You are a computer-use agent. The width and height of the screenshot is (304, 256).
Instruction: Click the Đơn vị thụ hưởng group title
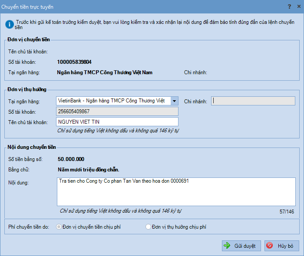tap(27, 89)
